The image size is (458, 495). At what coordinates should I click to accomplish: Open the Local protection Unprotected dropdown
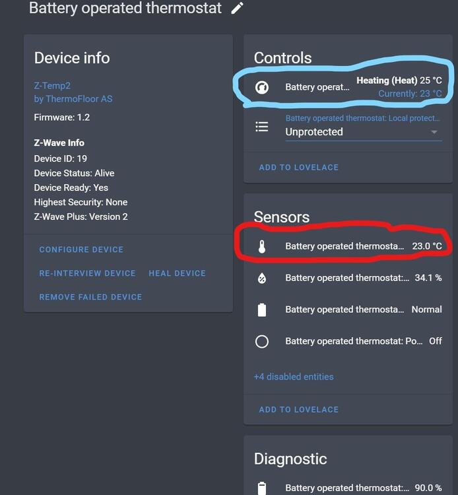coord(356,132)
